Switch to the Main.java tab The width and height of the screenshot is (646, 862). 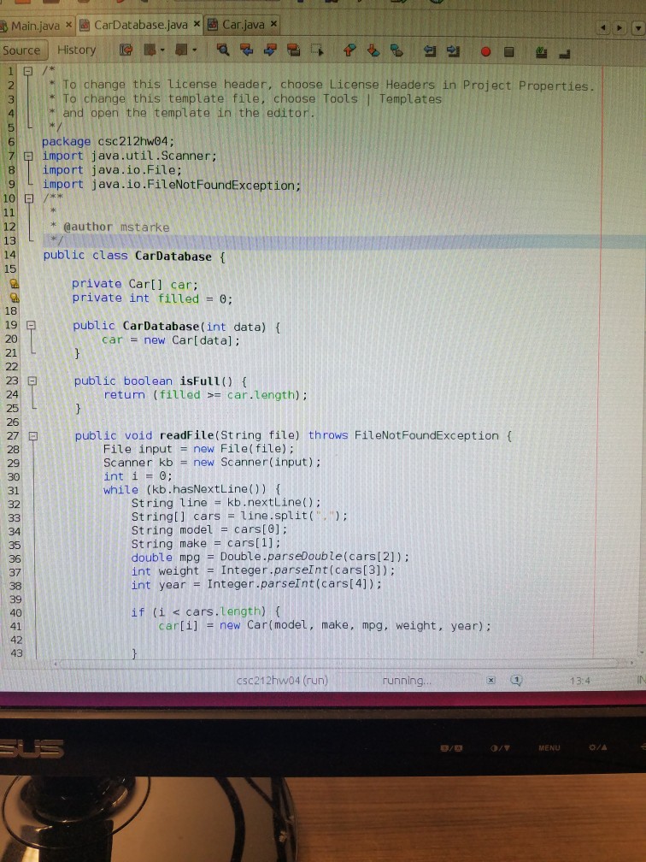[x=35, y=26]
